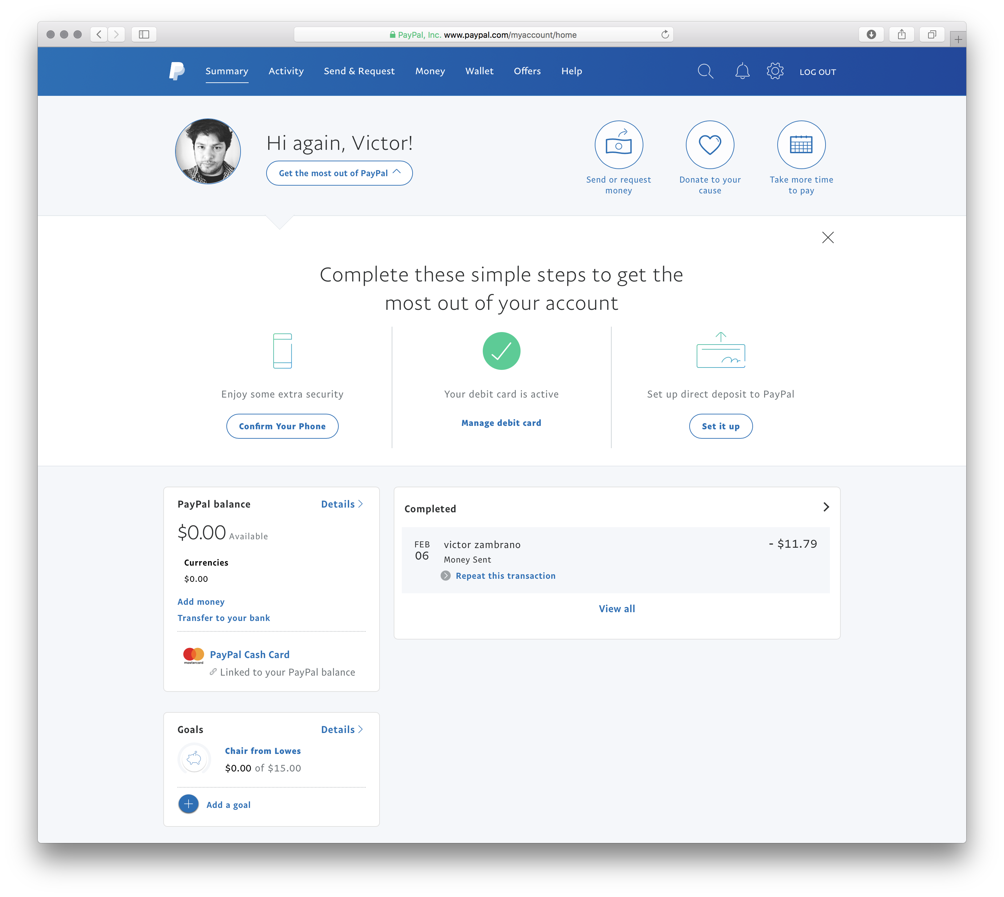1004x897 pixels.
Task: Click the green debit card checkmark icon
Action: [501, 351]
